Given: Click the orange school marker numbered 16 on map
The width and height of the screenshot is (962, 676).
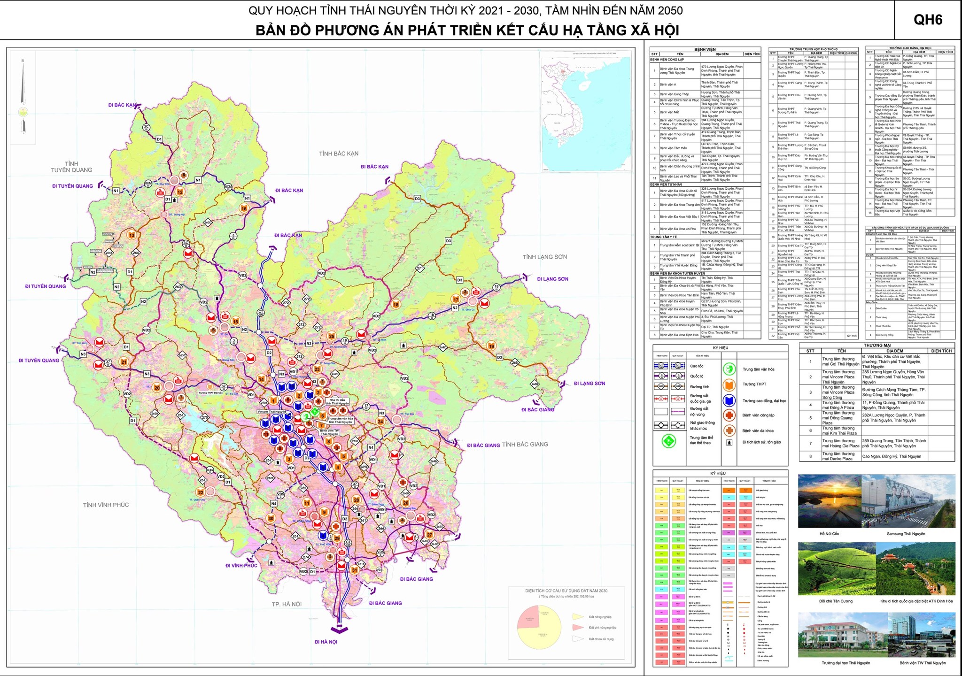Looking at the screenshot, I should coord(244,208).
